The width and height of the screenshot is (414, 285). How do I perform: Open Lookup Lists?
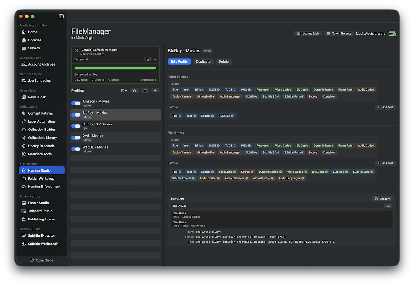point(308,33)
